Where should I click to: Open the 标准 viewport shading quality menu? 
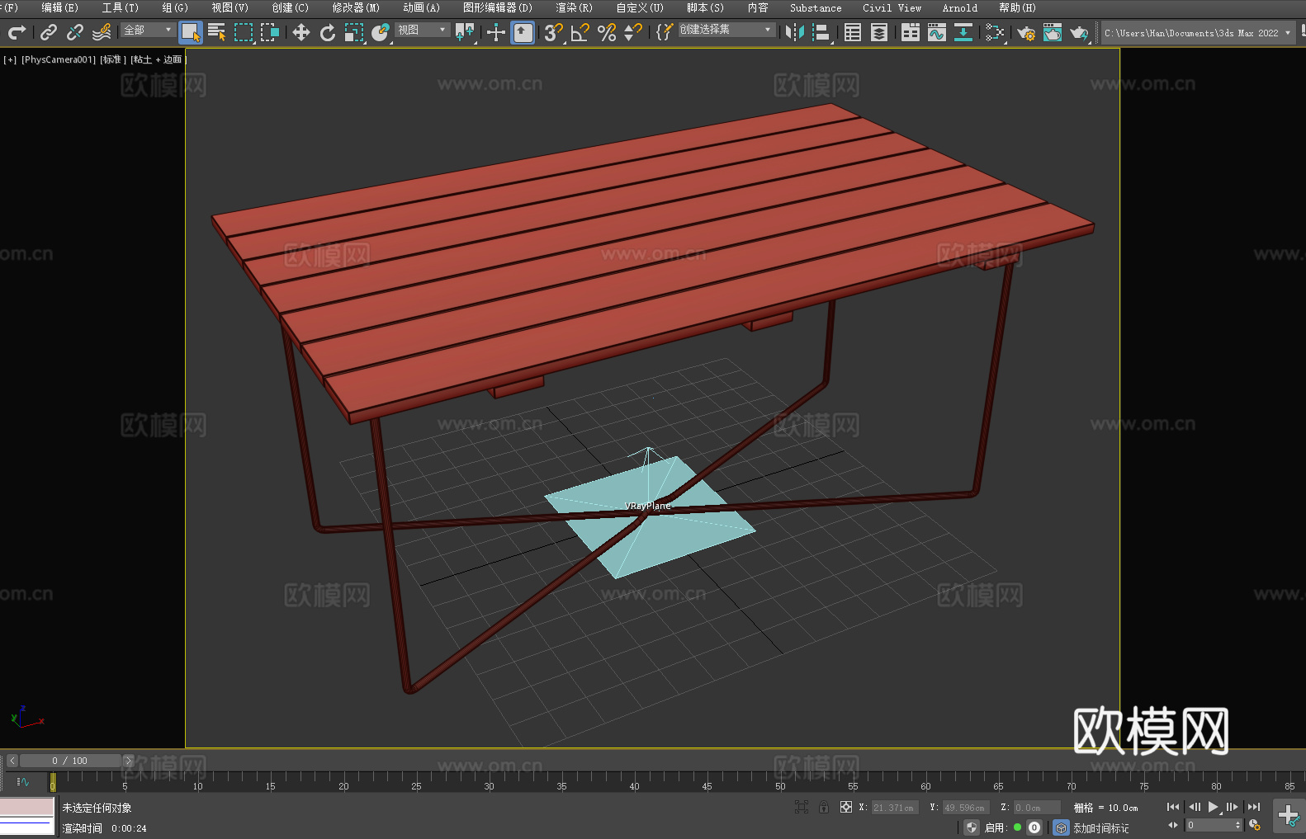tap(112, 59)
